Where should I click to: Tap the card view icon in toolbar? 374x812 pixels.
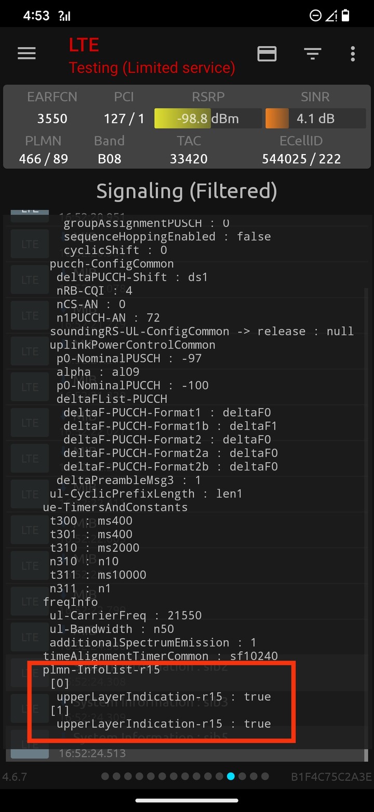pyautogui.click(x=267, y=54)
